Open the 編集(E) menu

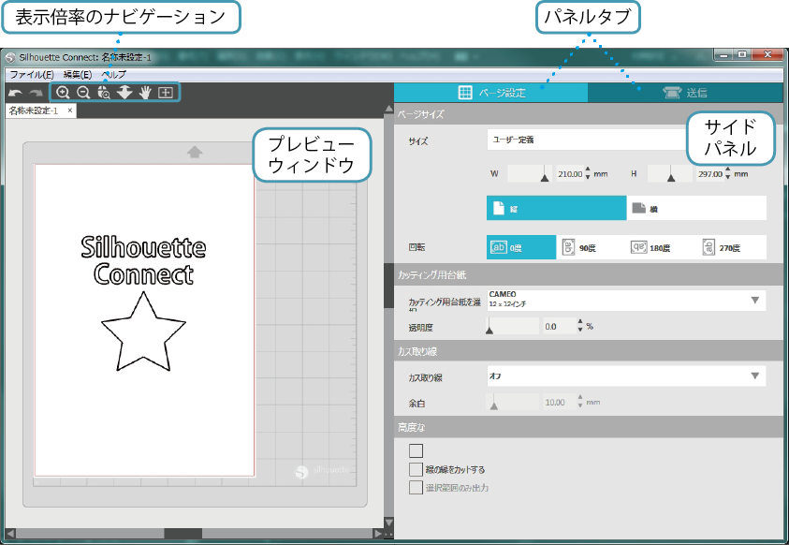click(78, 75)
